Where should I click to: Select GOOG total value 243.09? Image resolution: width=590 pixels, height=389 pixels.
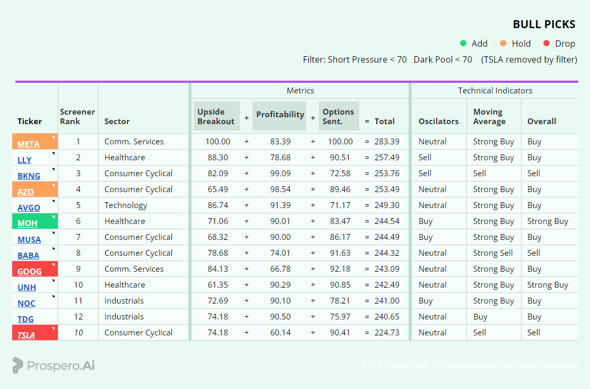[x=387, y=269]
